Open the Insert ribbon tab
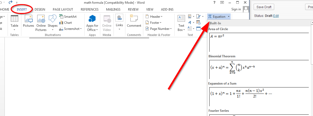 click(22, 10)
